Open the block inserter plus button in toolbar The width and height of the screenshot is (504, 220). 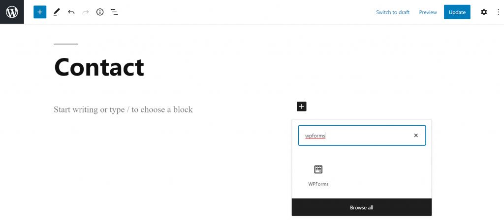click(40, 12)
